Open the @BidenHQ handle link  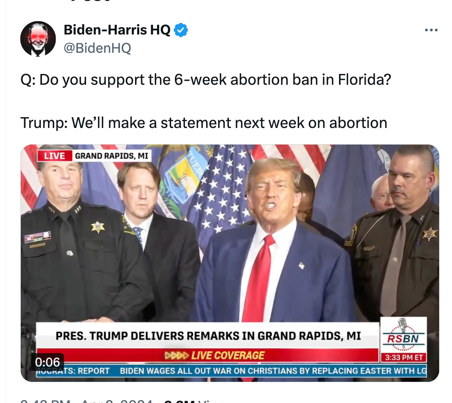click(98, 48)
